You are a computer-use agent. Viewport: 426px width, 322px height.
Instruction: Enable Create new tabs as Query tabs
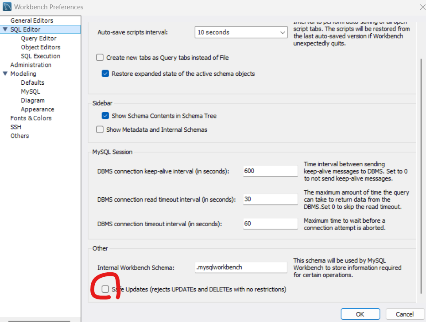[100, 57]
